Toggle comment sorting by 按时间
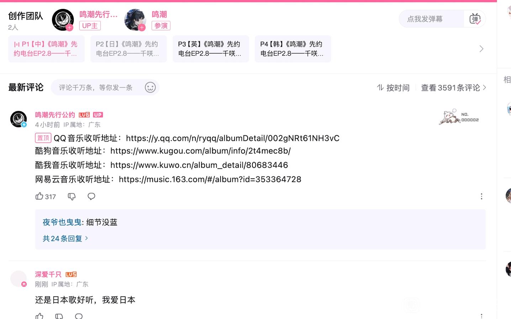The width and height of the screenshot is (511, 319). point(393,88)
